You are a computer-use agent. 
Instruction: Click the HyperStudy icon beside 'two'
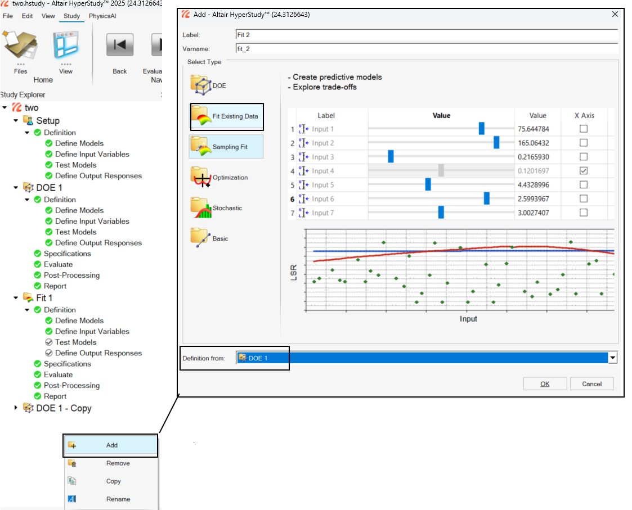17,107
